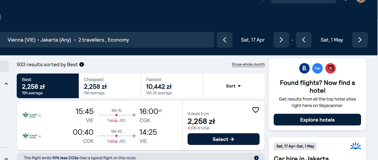Go to previous departure date before 17 Apr
The width and height of the screenshot is (378, 160).
click(225, 40)
